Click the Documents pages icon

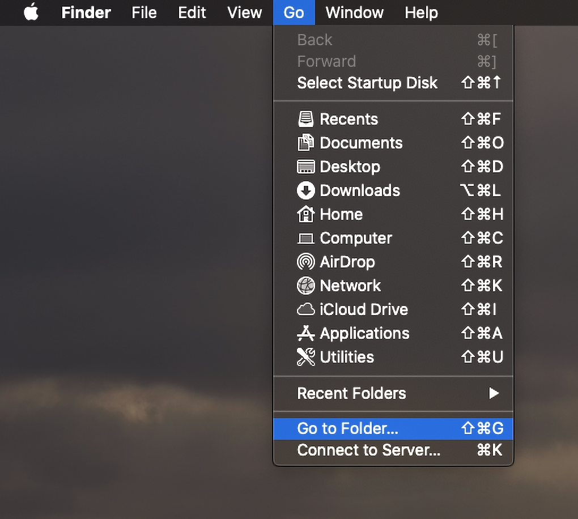click(305, 143)
